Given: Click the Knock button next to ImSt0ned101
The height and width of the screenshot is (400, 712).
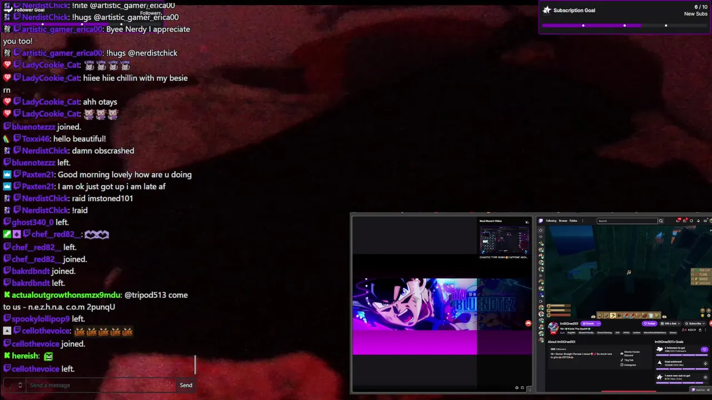Looking at the screenshot, I should 588,323.
